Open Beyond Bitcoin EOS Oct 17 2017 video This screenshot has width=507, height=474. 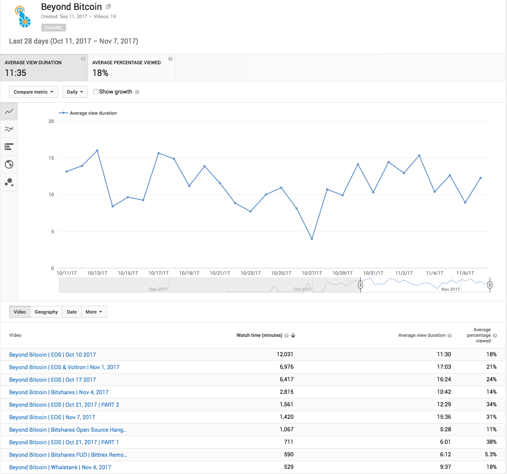click(x=52, y=380)
